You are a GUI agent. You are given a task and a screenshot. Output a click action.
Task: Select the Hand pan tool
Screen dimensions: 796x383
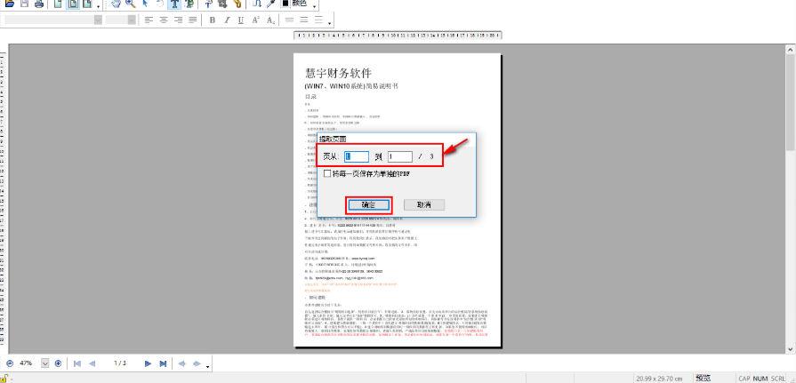[116, 4]
